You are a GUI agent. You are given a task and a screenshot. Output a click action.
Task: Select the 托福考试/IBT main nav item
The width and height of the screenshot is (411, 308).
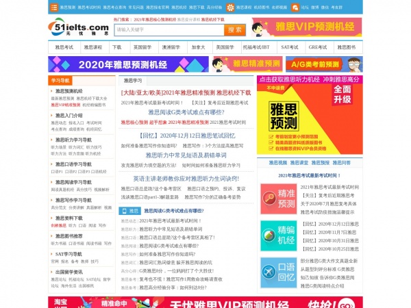(256, 47)
